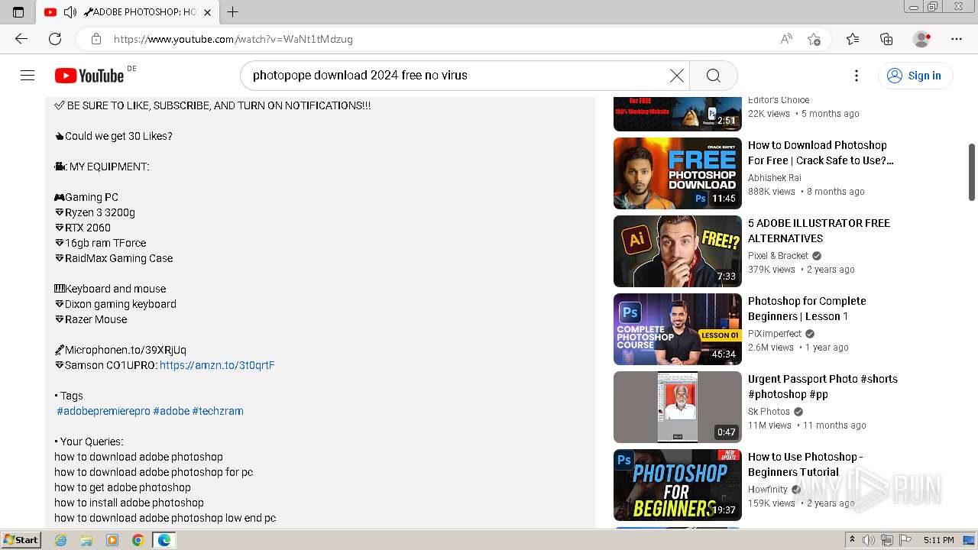978x550 pixels.
Task: Sign in to YouTube
Action: click(915, 75)
